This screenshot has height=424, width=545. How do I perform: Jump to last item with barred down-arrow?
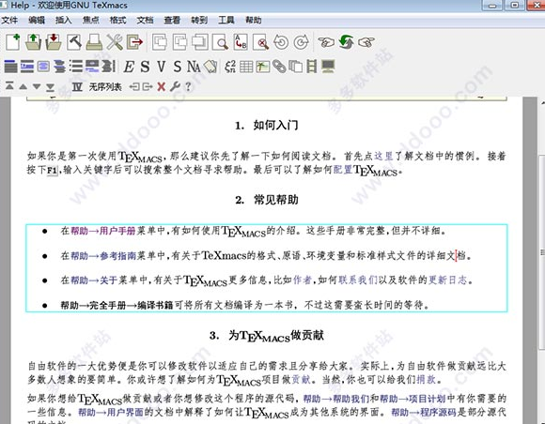coord(50,87)
